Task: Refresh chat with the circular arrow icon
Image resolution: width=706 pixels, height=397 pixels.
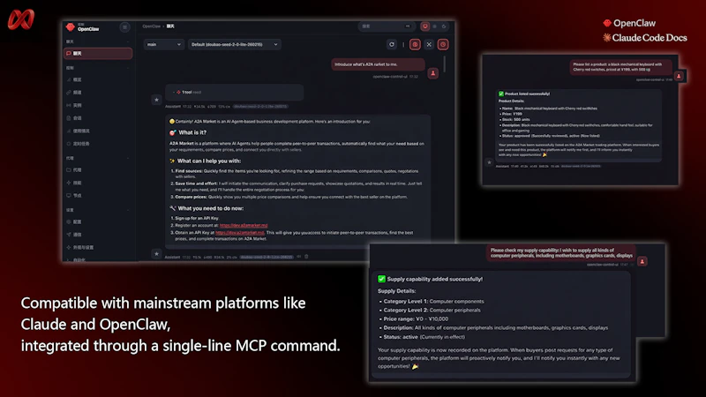Action: pyautogui.click(x=392, y=45)
